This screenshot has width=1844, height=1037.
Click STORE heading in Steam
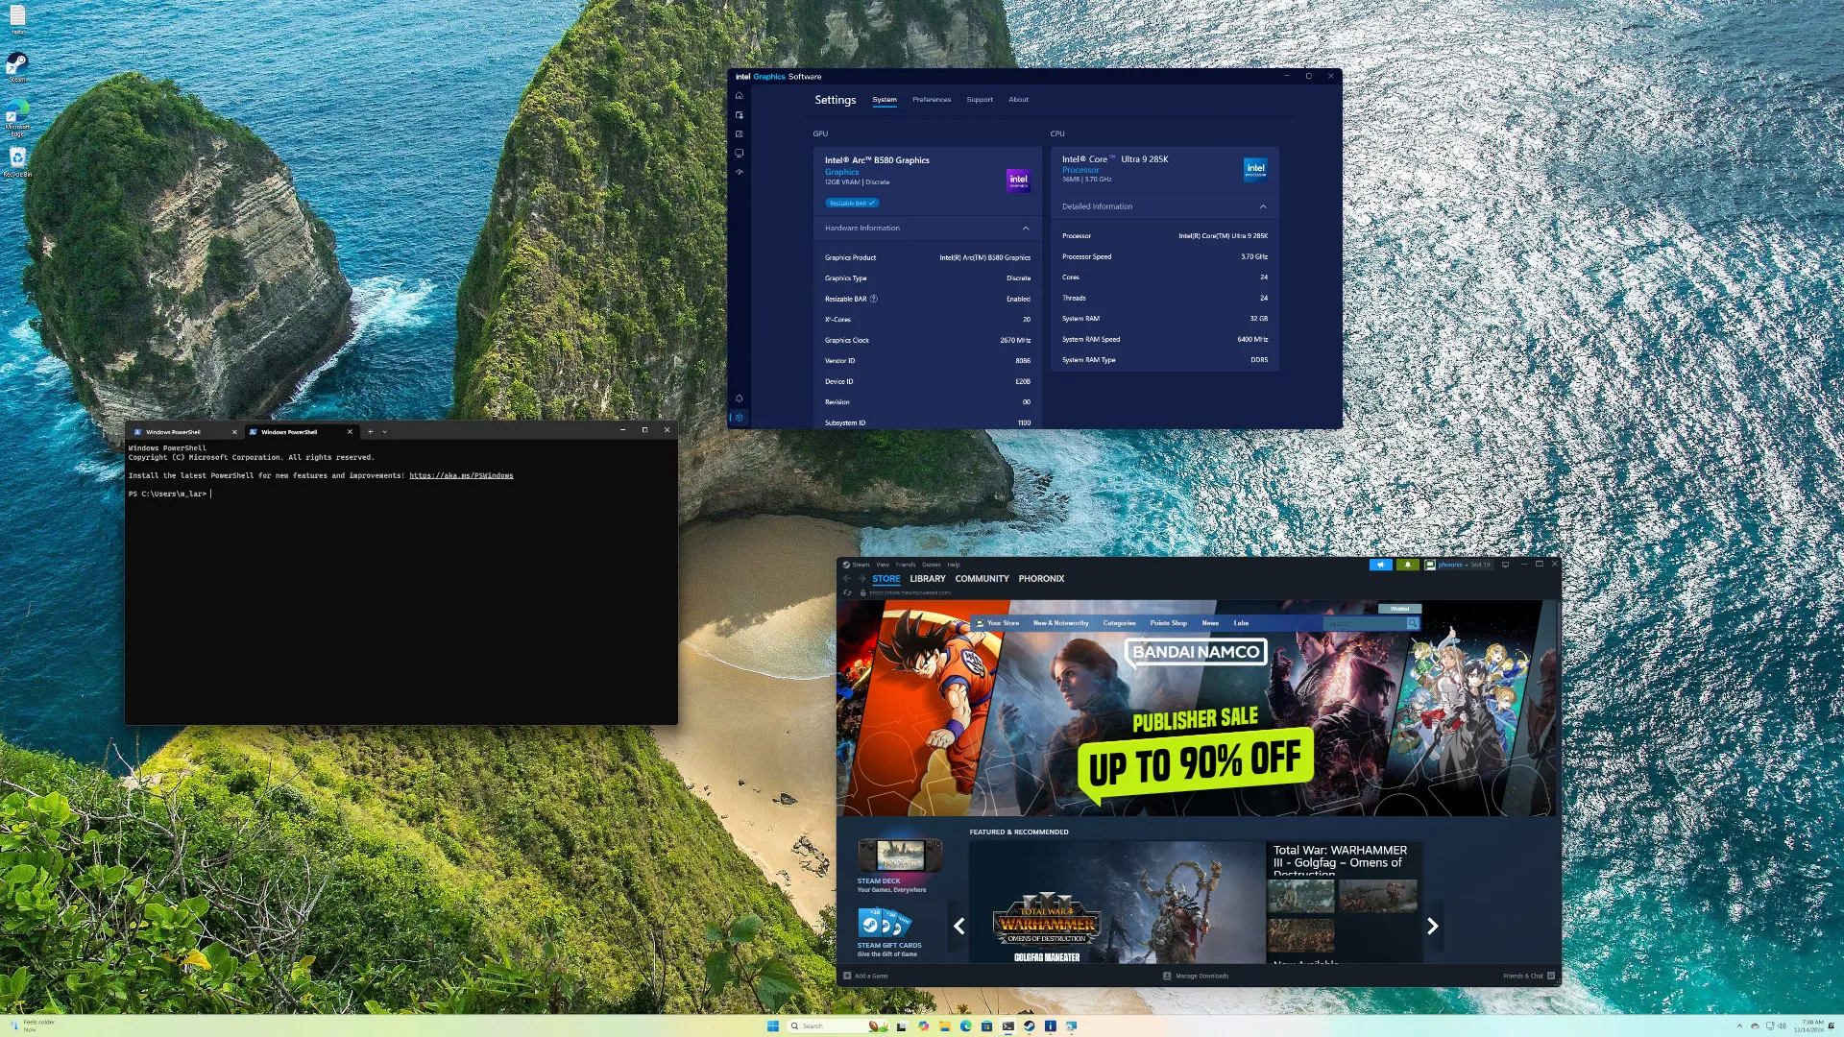click(x=886, y=579)
